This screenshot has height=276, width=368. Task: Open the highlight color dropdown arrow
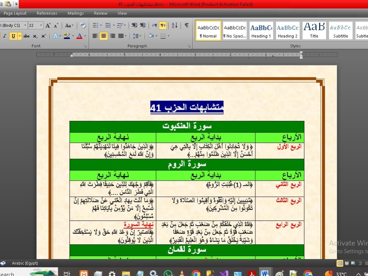73,36
